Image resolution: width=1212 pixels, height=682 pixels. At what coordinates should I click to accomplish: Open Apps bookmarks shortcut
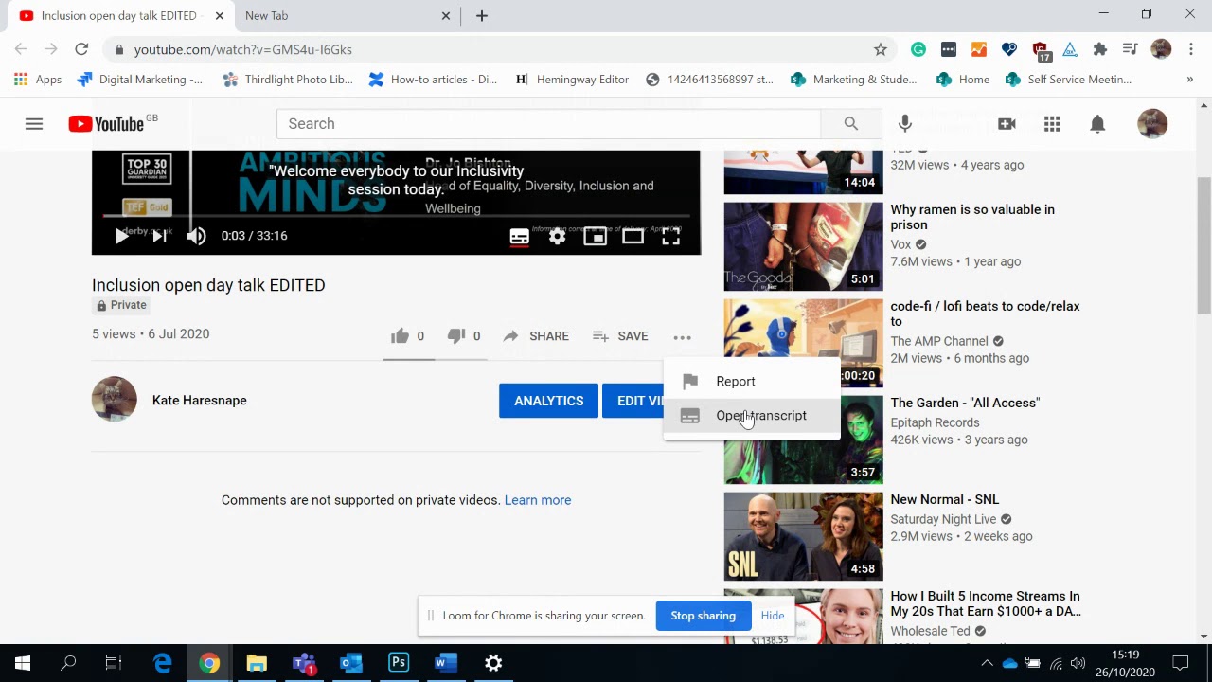click(38, 80)
